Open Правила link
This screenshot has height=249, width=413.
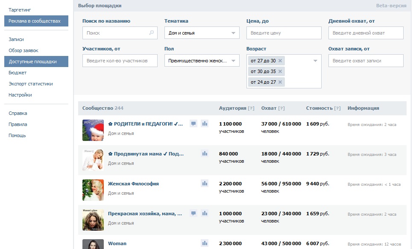[18, 124]
